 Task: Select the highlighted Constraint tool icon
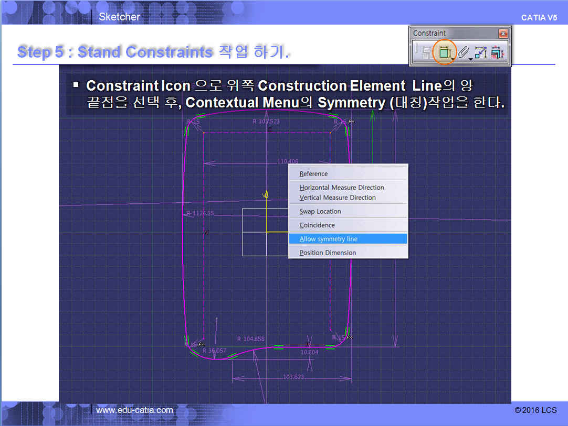coord(445,52)
